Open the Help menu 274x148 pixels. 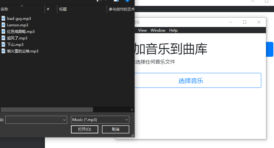click(x=174, y=30)
